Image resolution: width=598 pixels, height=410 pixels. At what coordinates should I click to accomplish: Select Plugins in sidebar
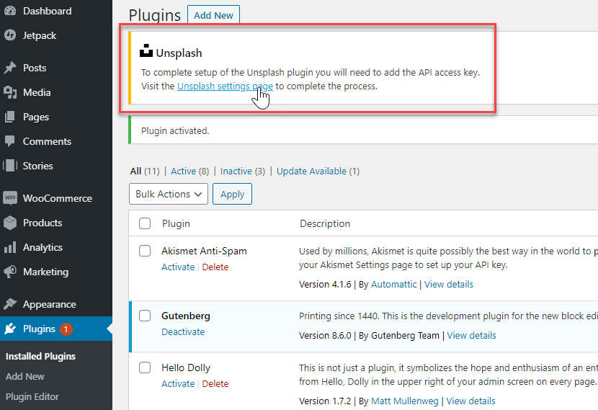56,329
